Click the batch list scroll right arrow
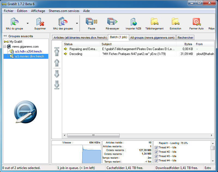Image resolution: width=218 pixels, height=172 pixels. 212,135
